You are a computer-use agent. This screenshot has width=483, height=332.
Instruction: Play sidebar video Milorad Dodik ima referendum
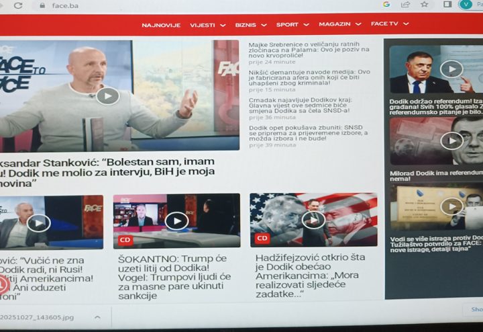click(452, 140)
